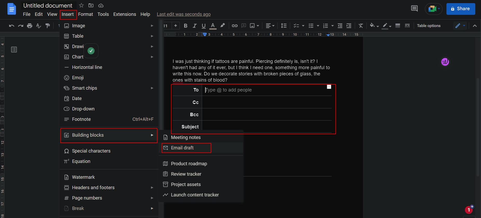Click the Undo icon in toolbar
The height and width of the screenshot is (218, 481).
11,26
